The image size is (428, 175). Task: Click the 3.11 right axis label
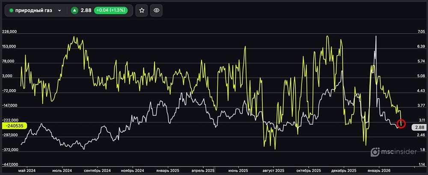(x=421, y=120)
